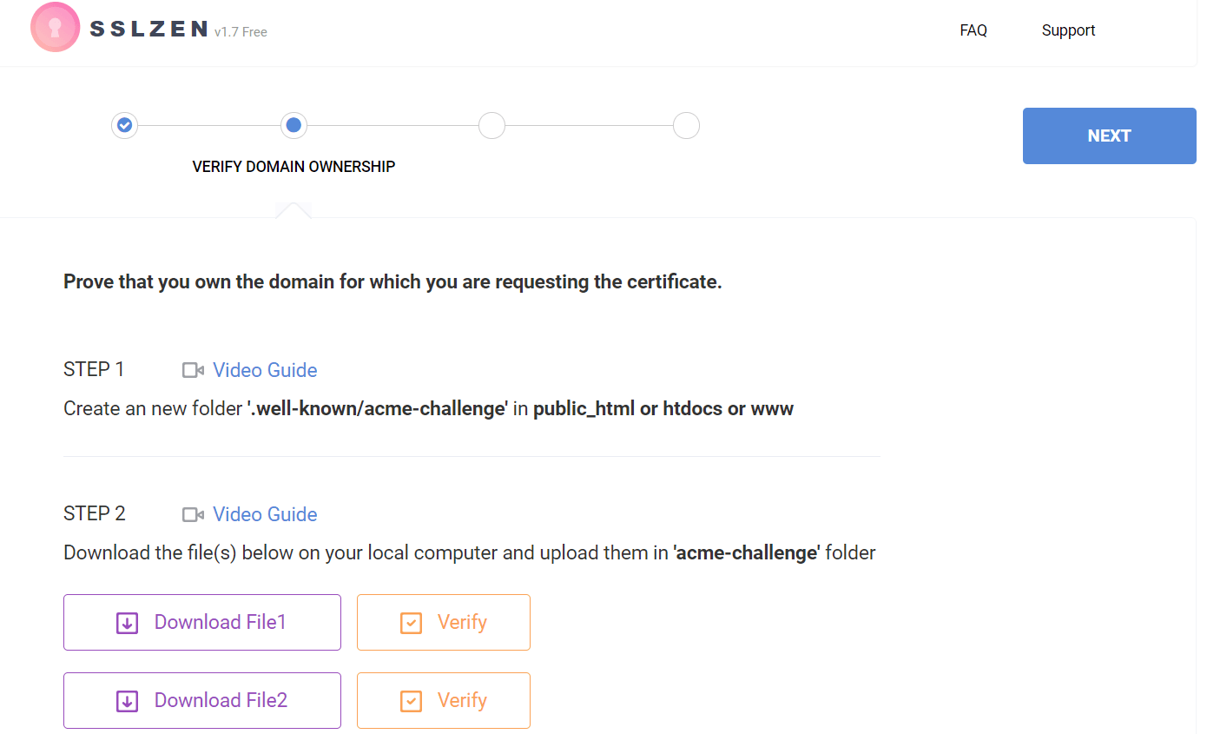Click the download arrow icon on Download File2
This screenshot has height=734, width=1207.
coord(128,701)
